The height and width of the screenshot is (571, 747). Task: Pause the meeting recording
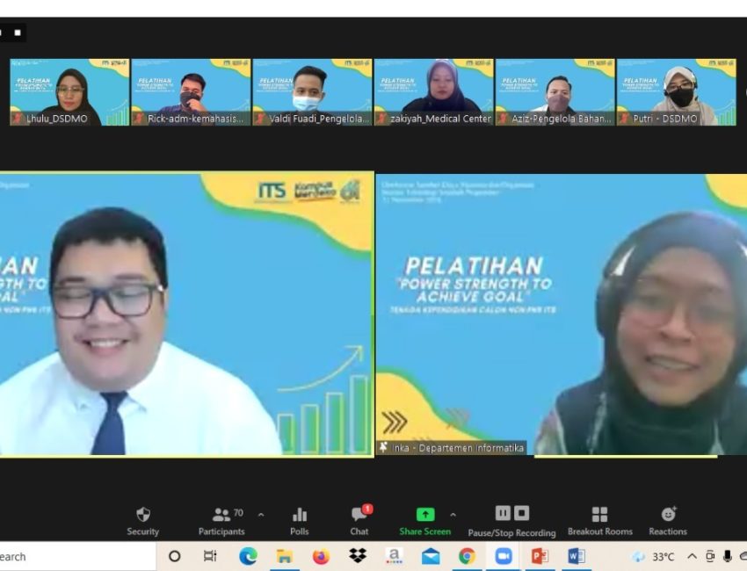(503, 513)
